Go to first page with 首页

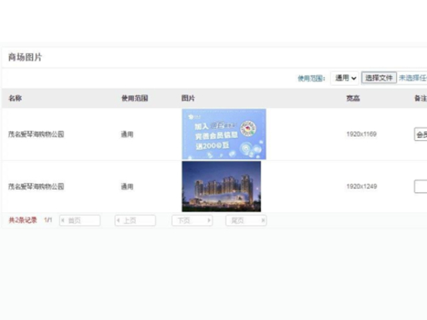[80, 221]
